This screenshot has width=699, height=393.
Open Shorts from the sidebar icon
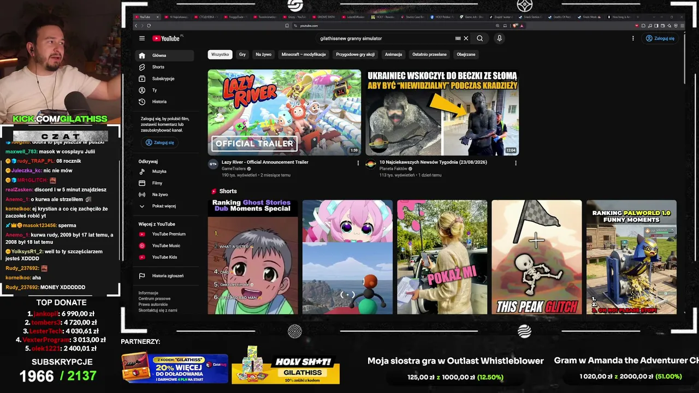[x=142, y=67]
